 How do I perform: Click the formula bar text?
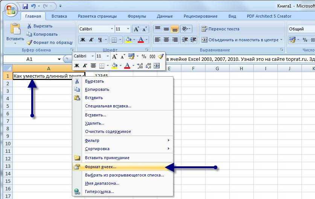(240, 59)
